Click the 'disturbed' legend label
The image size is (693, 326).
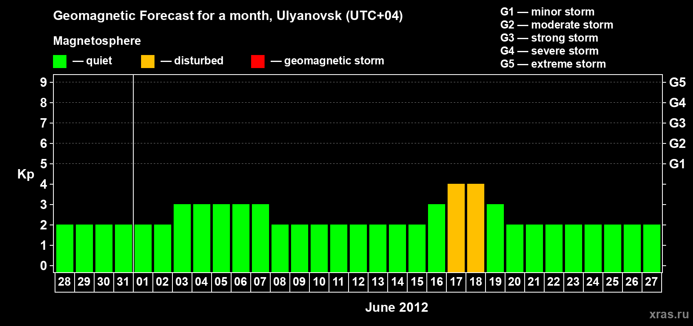pos(199,61)
